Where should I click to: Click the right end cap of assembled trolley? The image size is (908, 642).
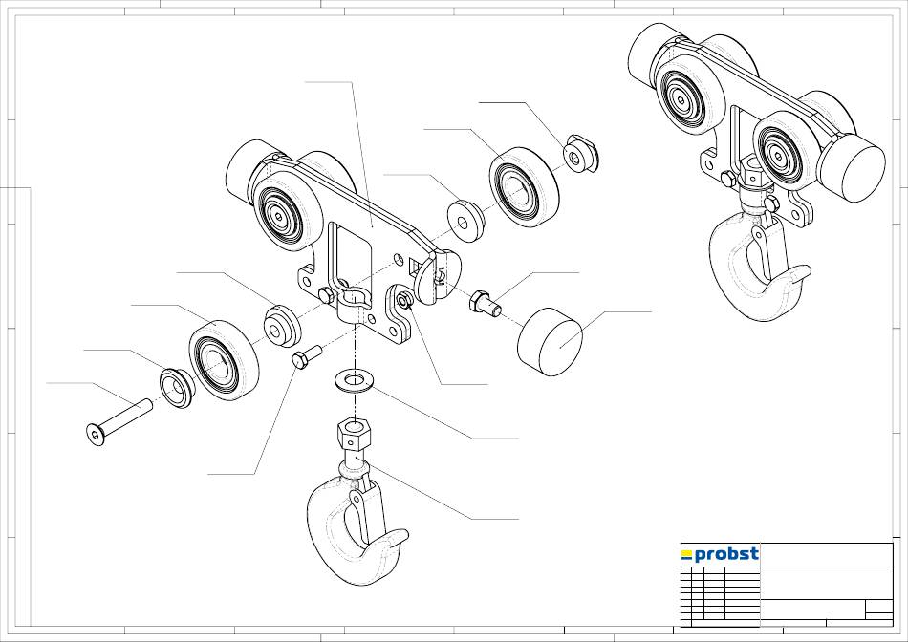(x=852, y=166)
